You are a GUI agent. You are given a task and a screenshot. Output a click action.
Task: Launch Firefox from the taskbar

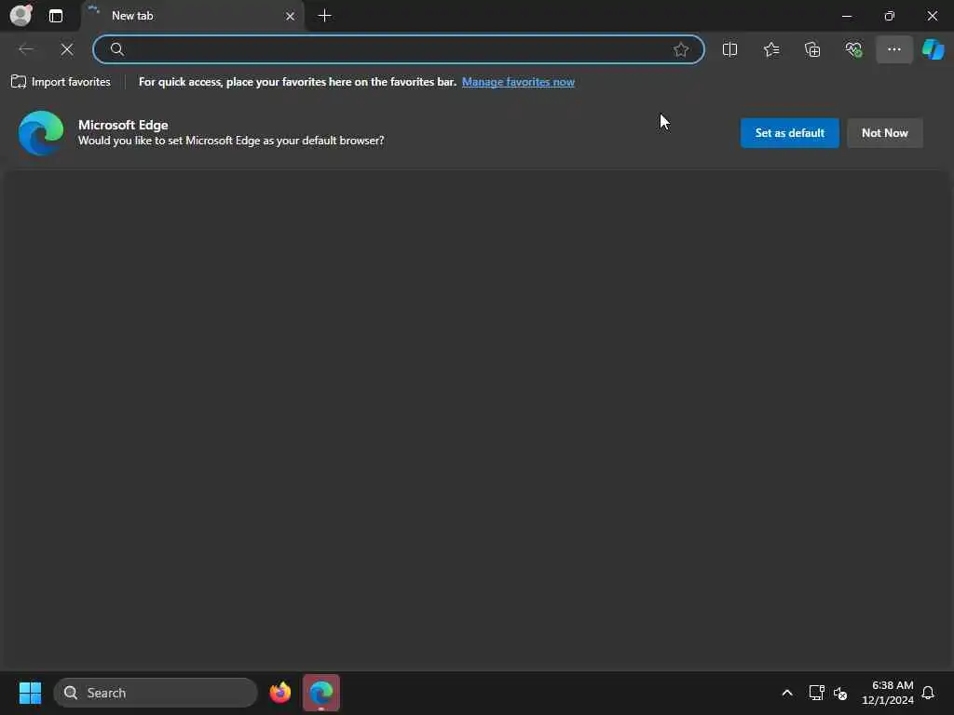click(x=279, y=693)
